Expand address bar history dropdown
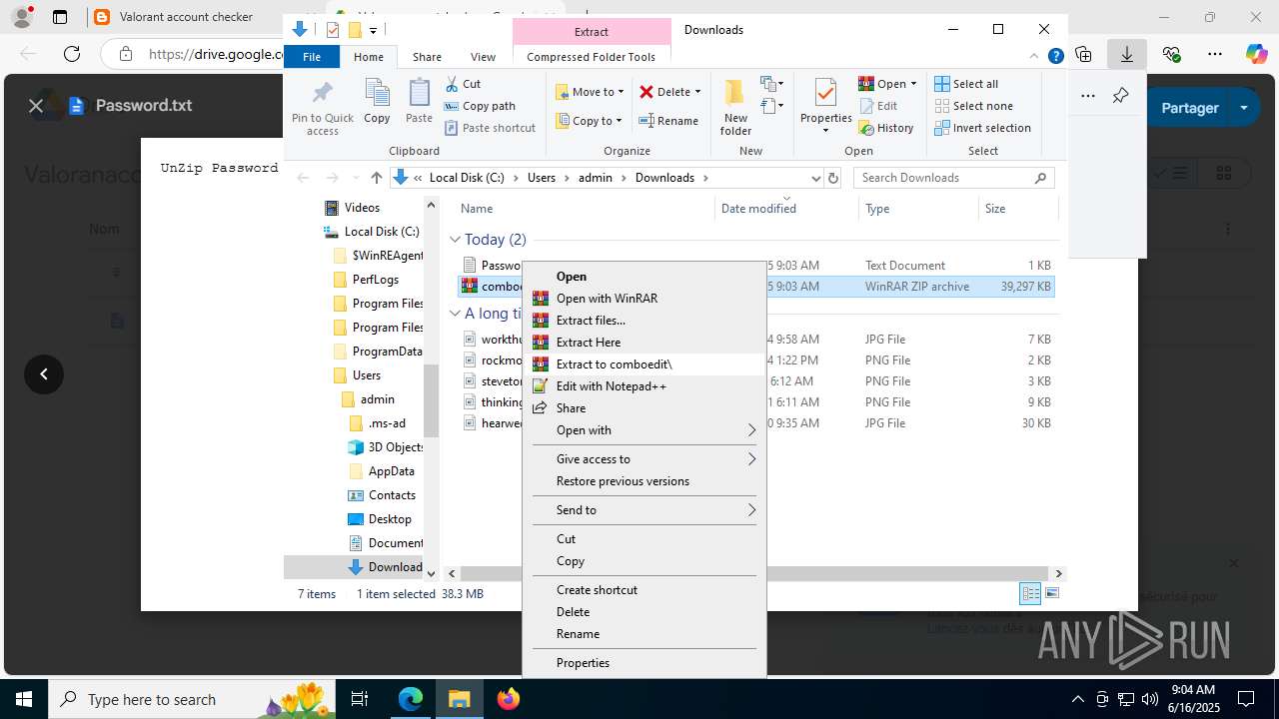This screenshot has width=1279, height=719. (x=815, y=178)
